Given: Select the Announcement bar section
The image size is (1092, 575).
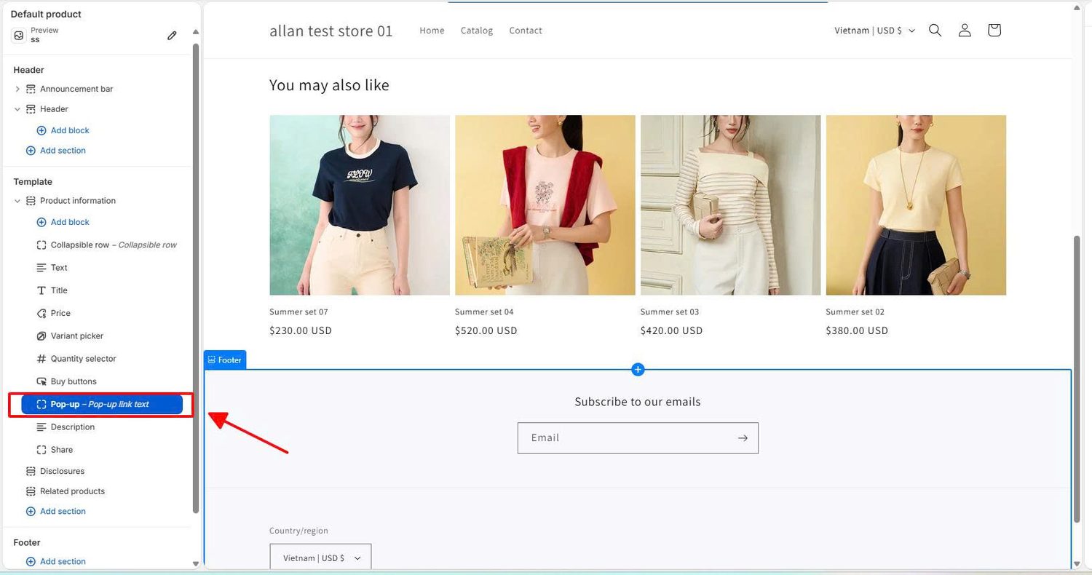Looking at the screenshot, I should coord(76,89).
